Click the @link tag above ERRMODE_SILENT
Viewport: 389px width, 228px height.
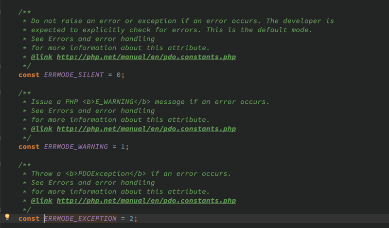tap(42, 57)
